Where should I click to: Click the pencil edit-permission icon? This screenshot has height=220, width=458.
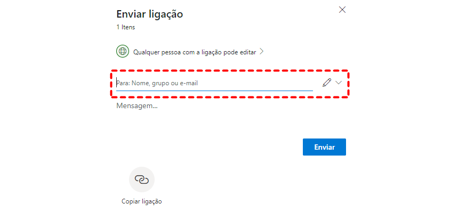327,83
